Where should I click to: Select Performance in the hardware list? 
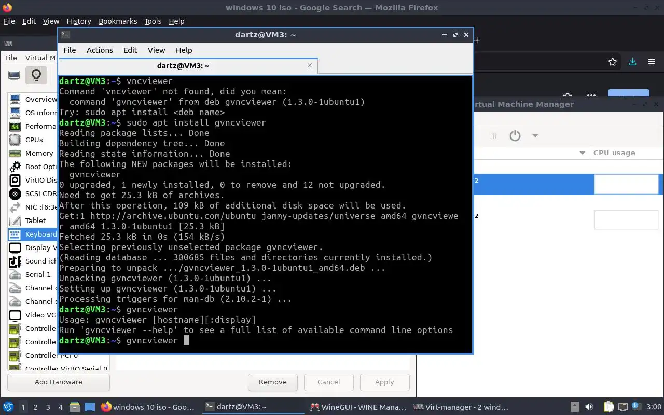tap(32, 126)
